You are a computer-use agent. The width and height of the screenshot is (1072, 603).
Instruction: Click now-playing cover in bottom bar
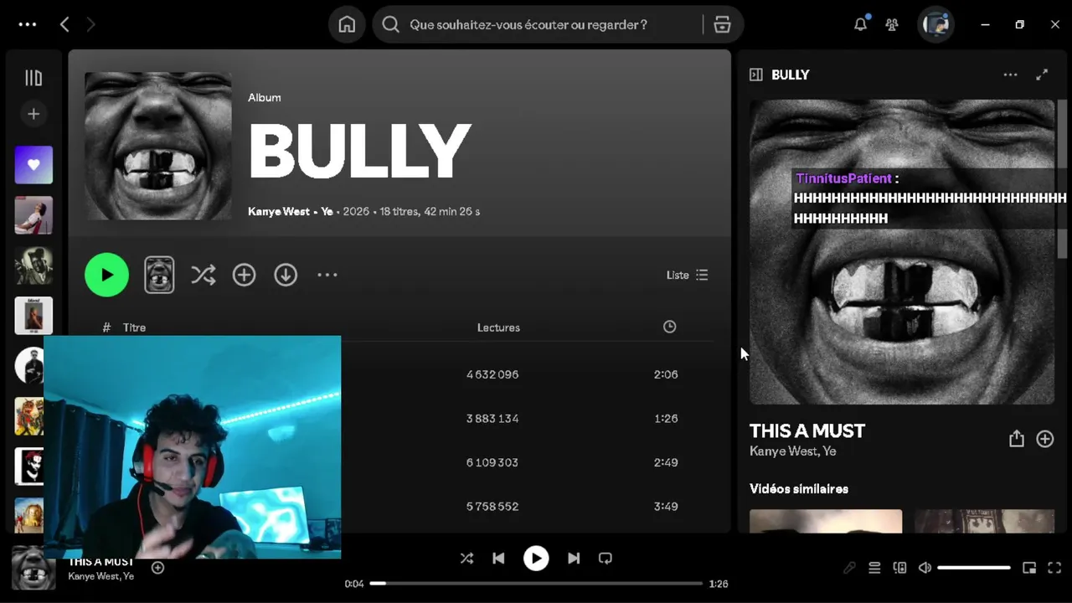coord(33,567)
